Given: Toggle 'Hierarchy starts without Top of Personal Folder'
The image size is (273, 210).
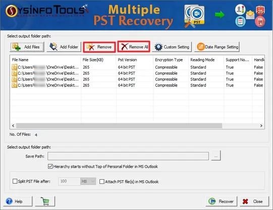Looking at the screenshot, I should [x=50, y=167].
